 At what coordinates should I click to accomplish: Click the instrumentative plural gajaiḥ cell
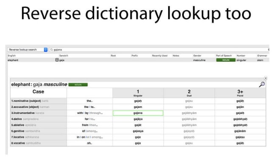(240, 113)
